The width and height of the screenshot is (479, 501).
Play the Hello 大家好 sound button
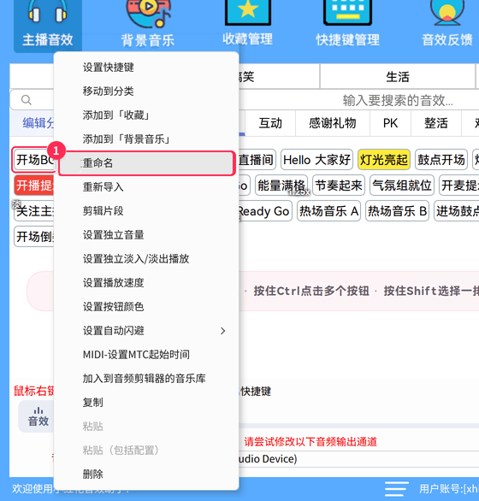point(316,159)
